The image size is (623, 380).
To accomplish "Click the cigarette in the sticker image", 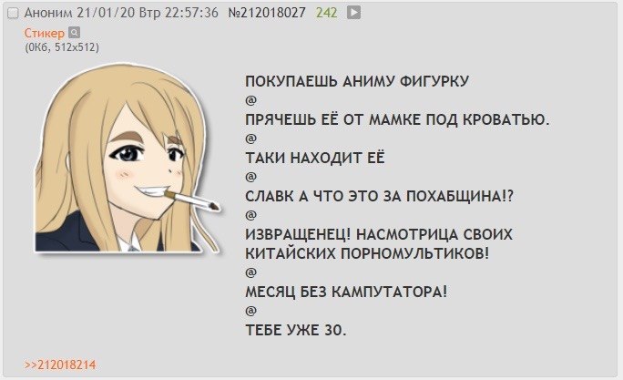I will click(192, 200).
